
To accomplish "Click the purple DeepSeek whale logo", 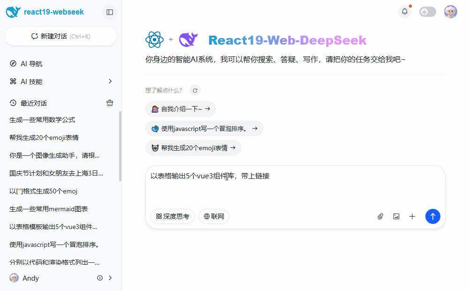I will (x=189, y=39).
